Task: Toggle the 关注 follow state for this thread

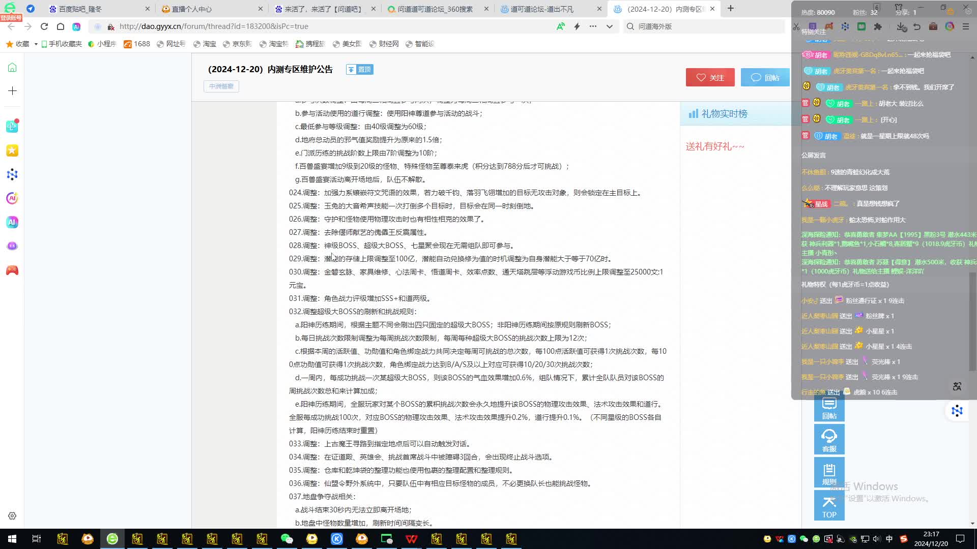Action: [710, 77]
